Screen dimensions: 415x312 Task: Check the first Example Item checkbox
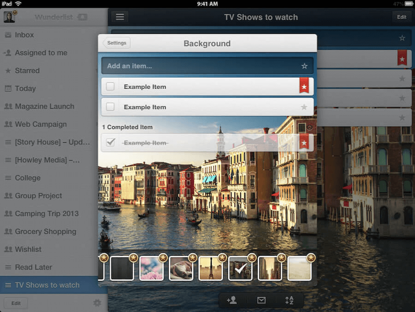111,86
